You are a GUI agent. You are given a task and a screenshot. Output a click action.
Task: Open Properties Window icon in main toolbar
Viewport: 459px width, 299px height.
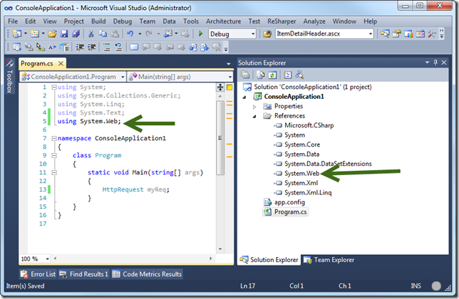[397, 34]
